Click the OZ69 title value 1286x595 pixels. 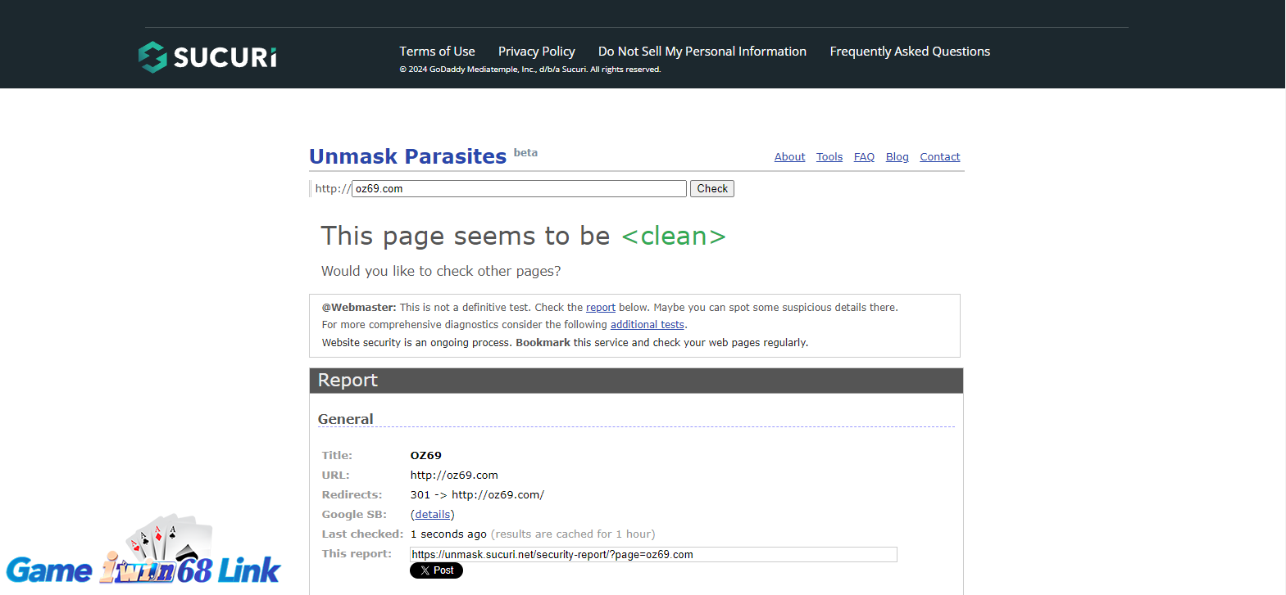(x=426, y=455)
